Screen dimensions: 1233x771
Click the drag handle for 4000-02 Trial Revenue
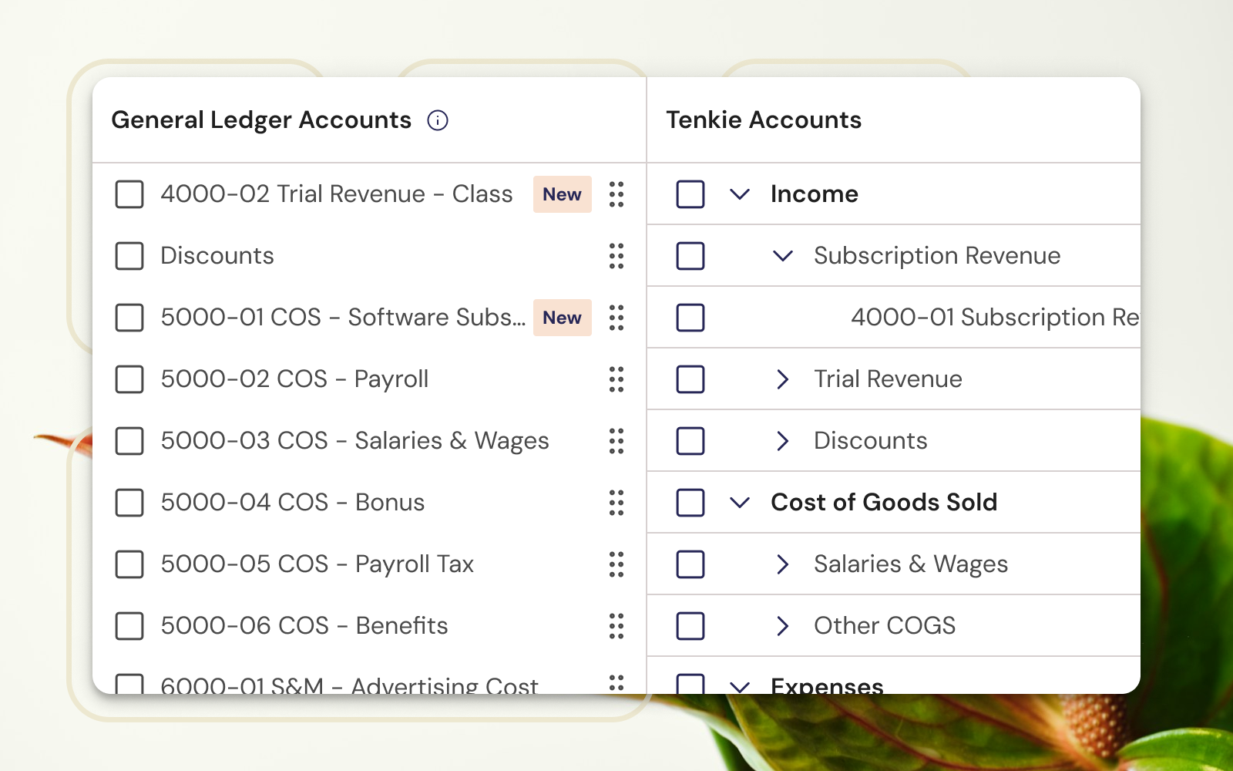[616, 194]
